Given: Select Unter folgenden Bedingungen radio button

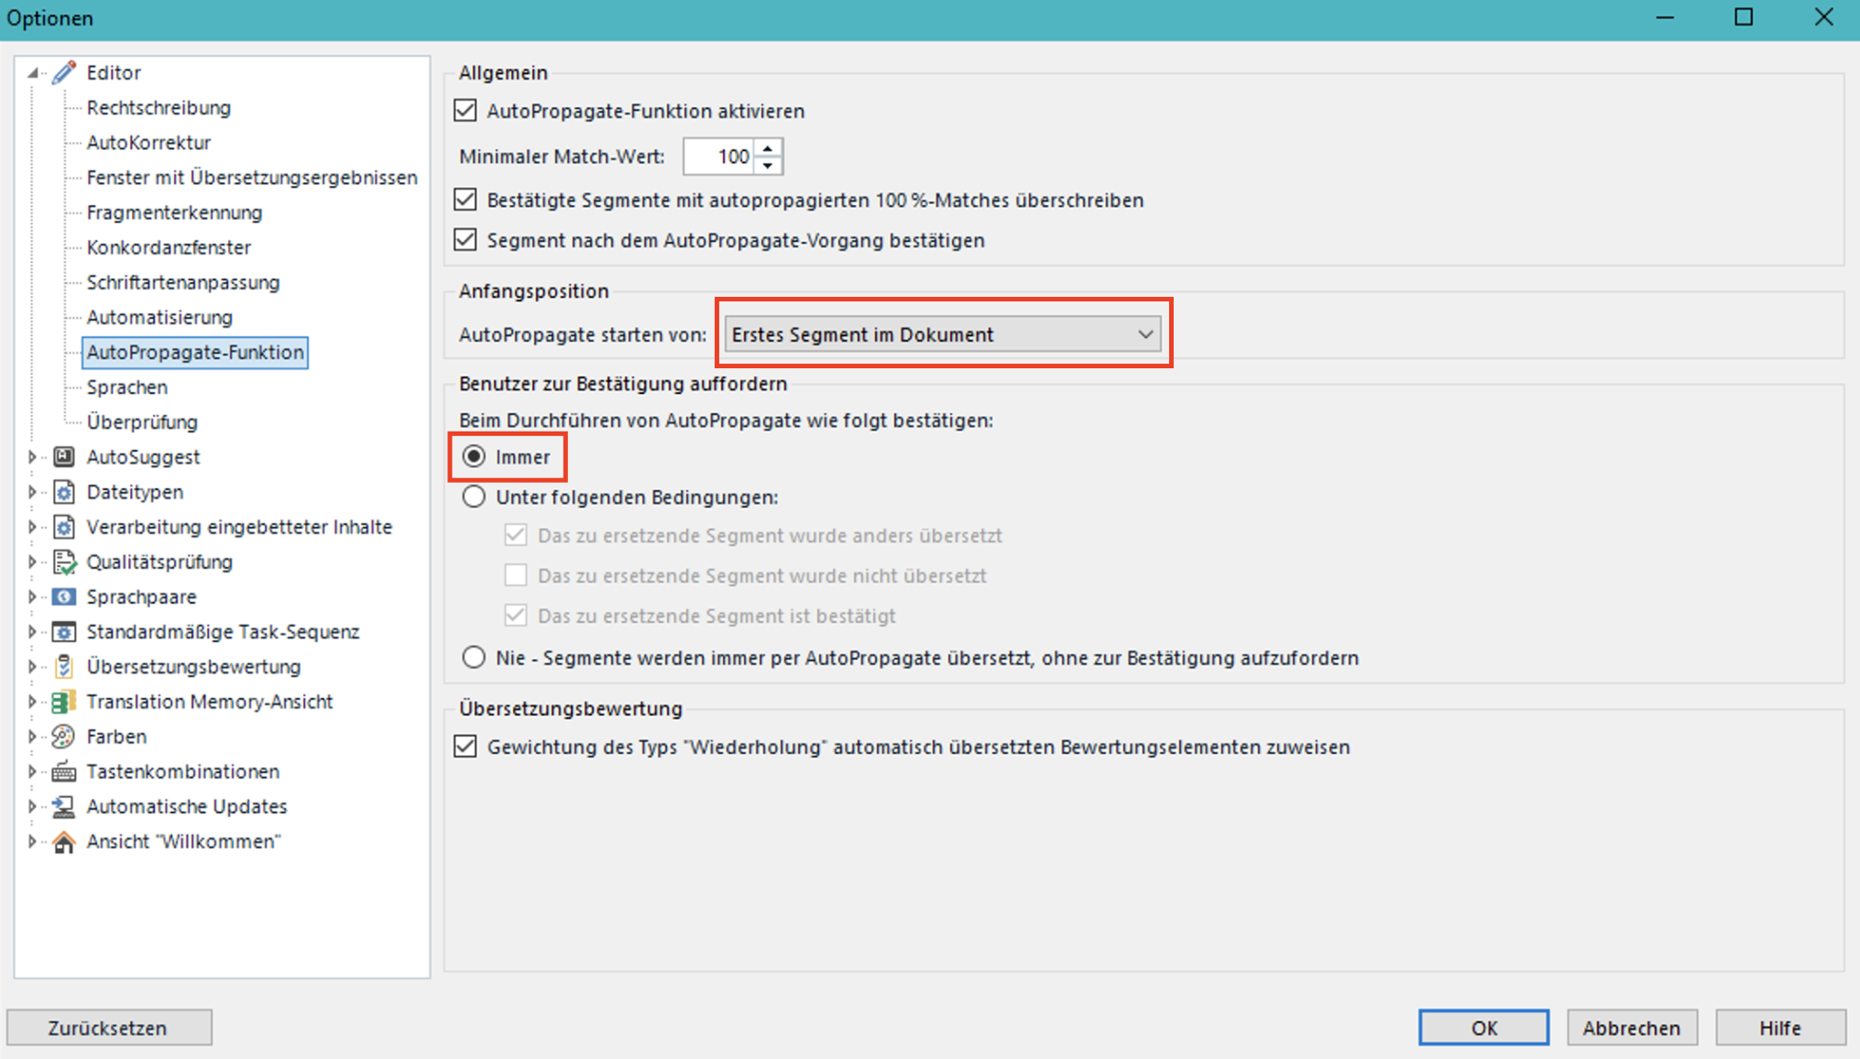Looking at the screenshot, I should 474,497.
